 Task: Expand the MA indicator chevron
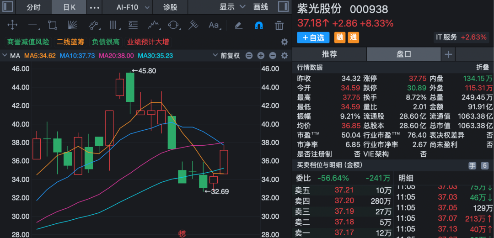(x=5, y=56)
